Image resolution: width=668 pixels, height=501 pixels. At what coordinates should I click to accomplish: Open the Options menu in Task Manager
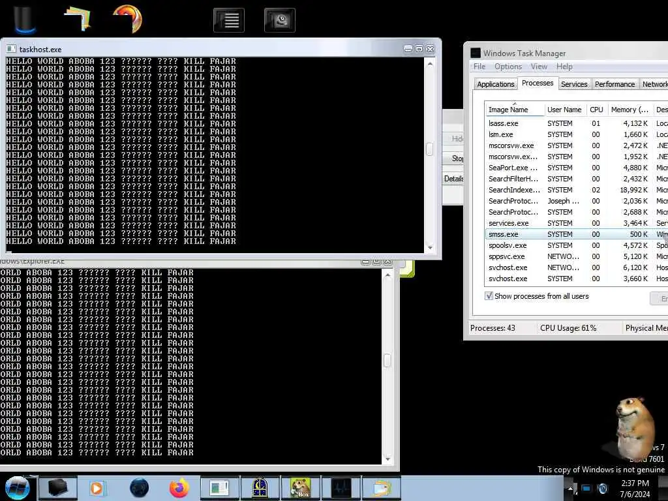[x=508, y=67]
